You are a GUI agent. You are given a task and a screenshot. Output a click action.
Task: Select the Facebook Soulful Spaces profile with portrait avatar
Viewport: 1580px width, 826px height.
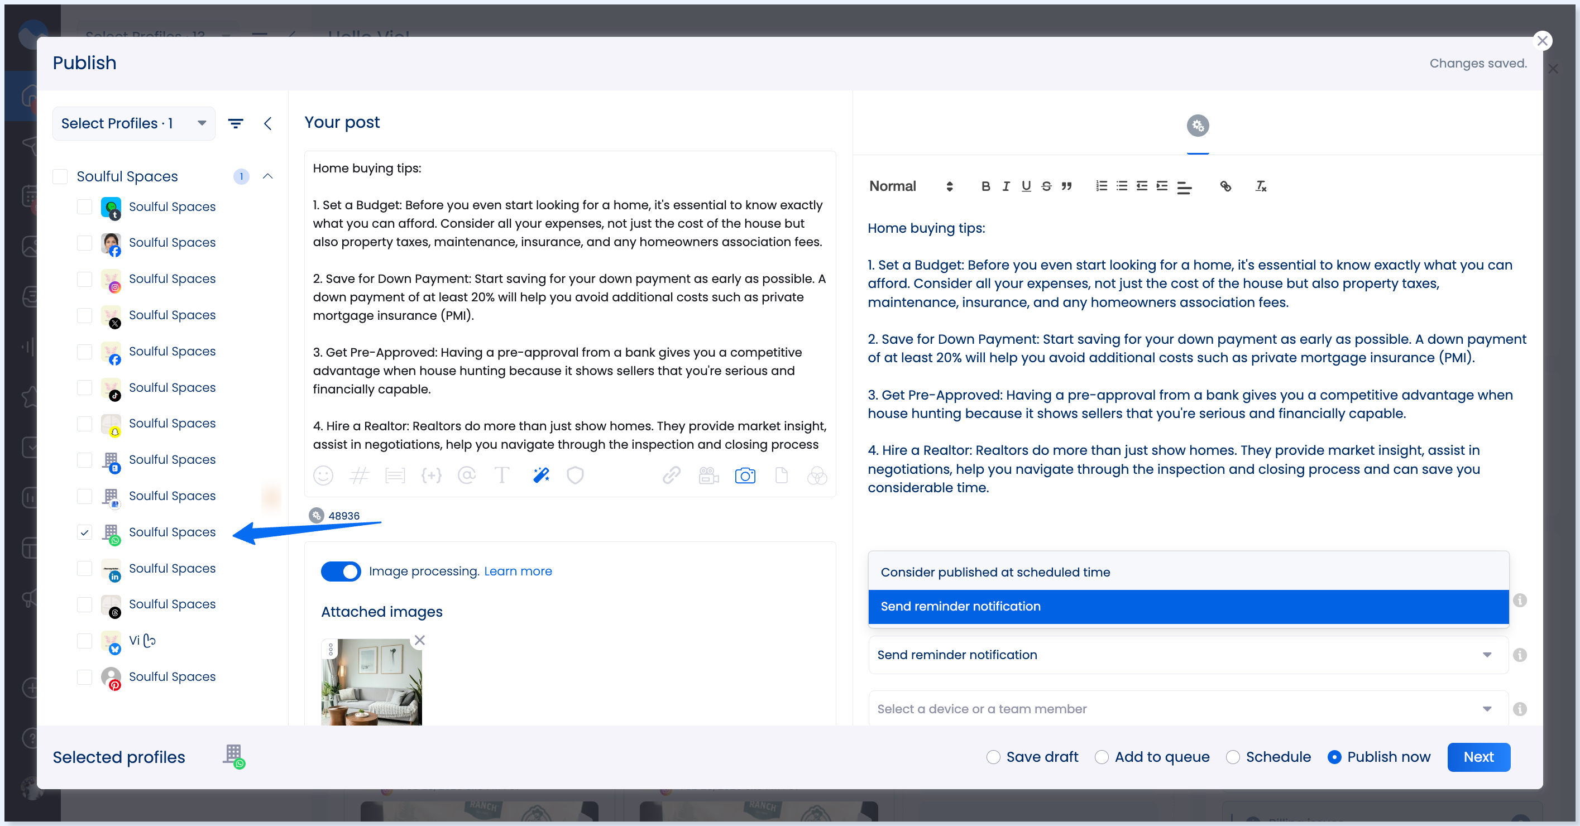point(84,243)
